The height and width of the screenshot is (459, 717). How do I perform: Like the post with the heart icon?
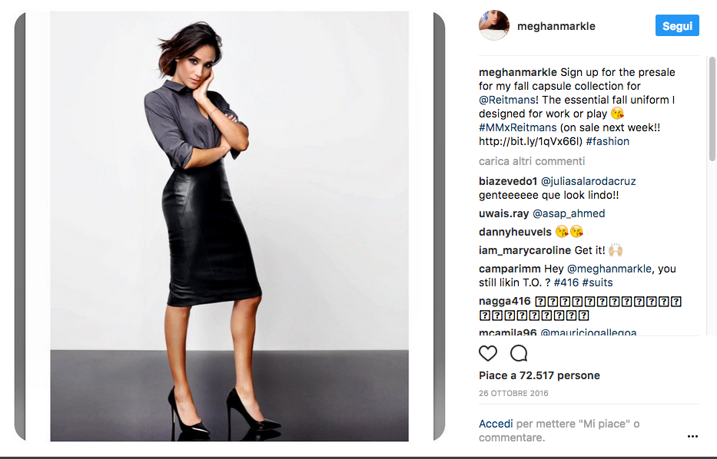[x=487, y=353]
